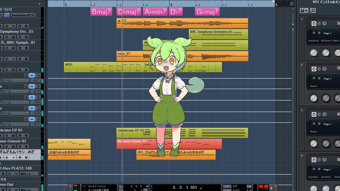Screen dimensions: 340x191
Task: Enable read automation R on Symphony Orc...01
Action: coord(20,37)
